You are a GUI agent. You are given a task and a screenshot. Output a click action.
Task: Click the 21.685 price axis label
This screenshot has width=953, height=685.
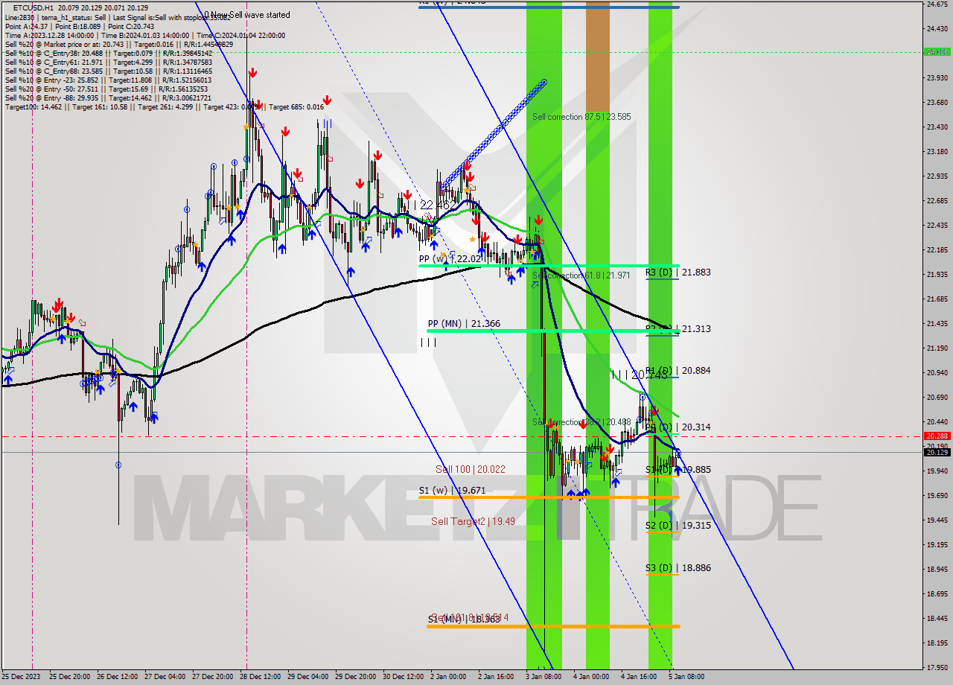click(937, 299)
